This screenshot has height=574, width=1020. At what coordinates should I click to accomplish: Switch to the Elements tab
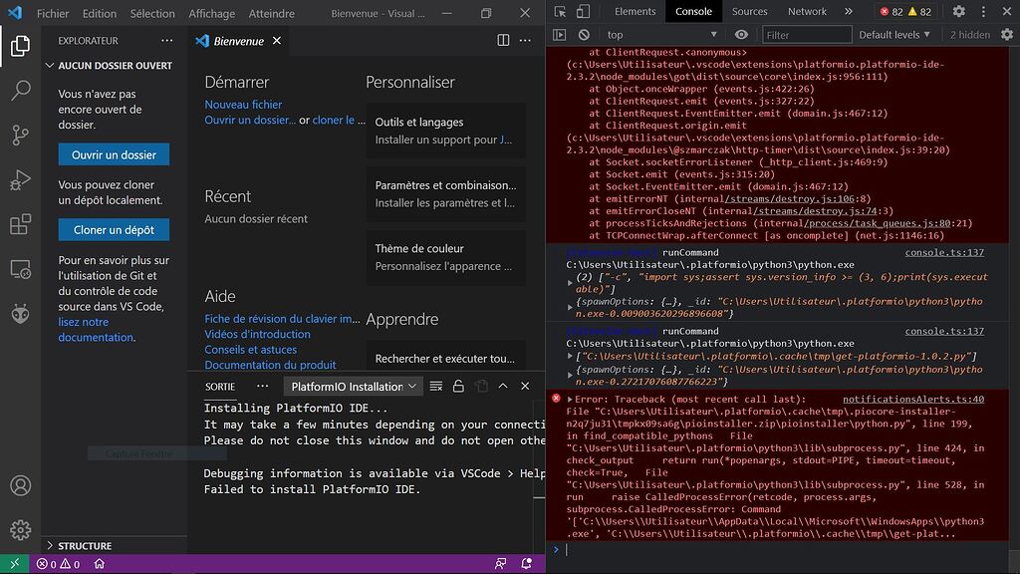[635, 11]
